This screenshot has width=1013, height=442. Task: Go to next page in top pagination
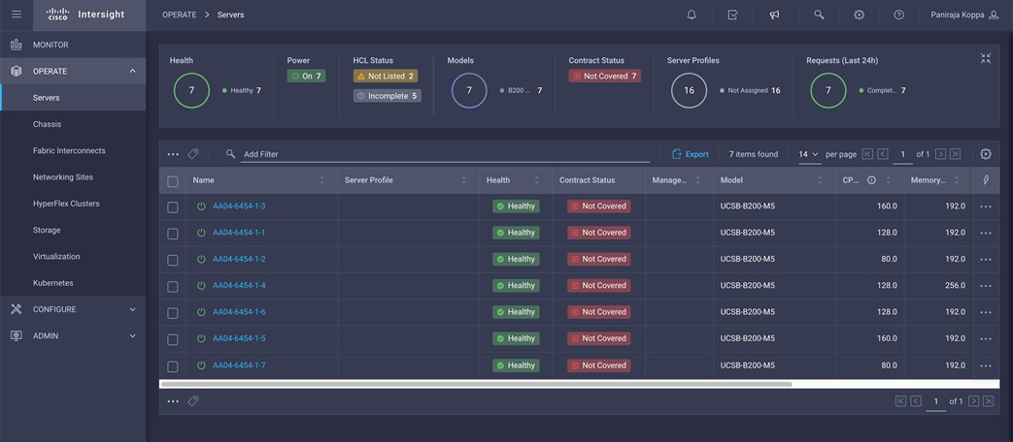pos(940,154)
